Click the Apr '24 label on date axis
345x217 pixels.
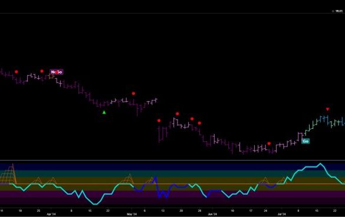51,214
